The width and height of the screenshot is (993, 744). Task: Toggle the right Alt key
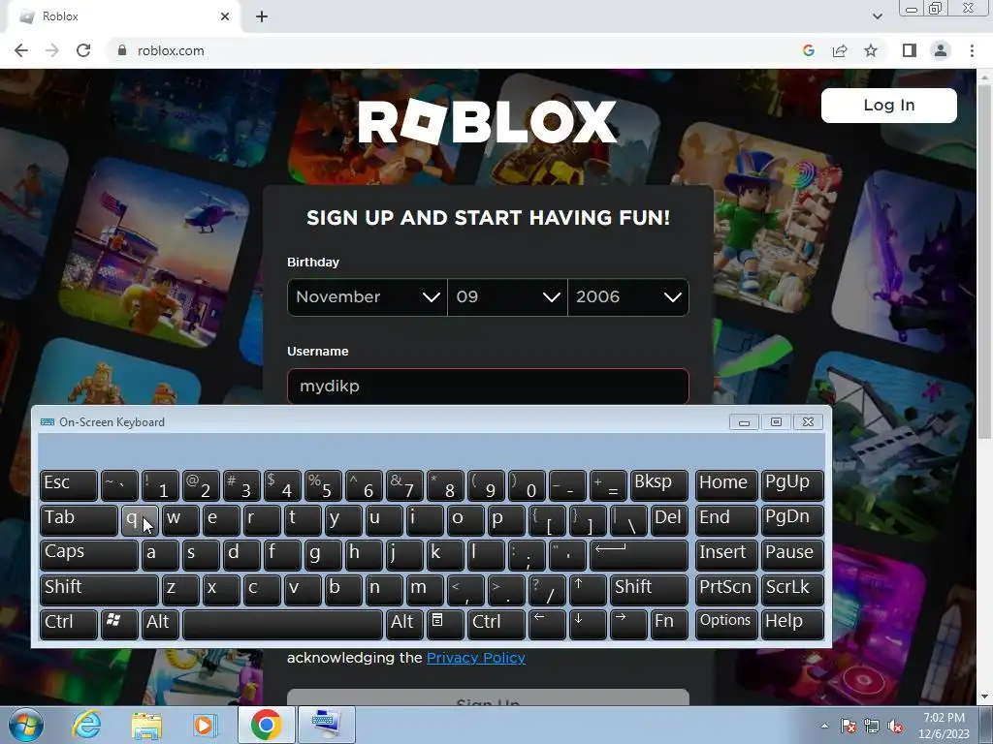coord(404,624)
